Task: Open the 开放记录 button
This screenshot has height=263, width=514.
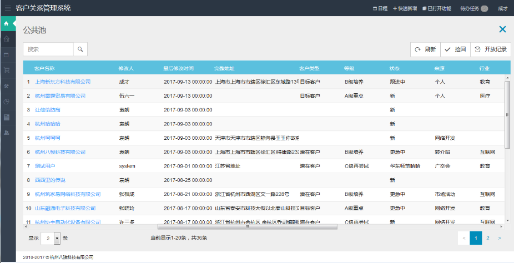Action: coord(491,49)
